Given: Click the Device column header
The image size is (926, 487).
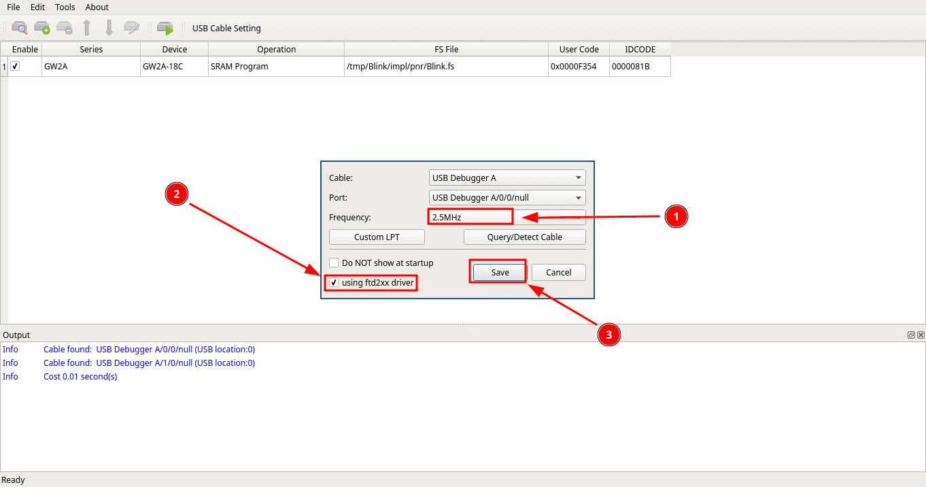Looking at the screenshot, I should 174,49.
